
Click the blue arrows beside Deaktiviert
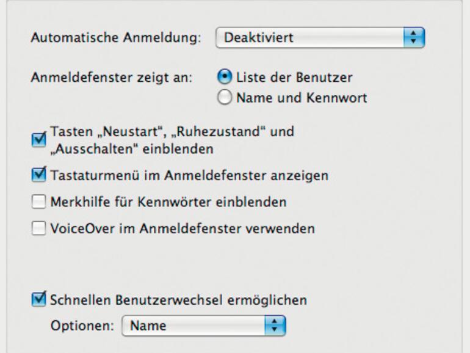coord(414,38)
